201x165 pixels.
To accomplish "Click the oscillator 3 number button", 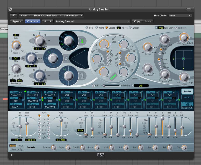I will (x=82, y=76).
